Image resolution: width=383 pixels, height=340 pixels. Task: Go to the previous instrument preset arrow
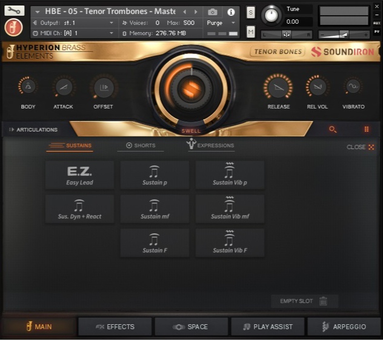tap(185, 12)
